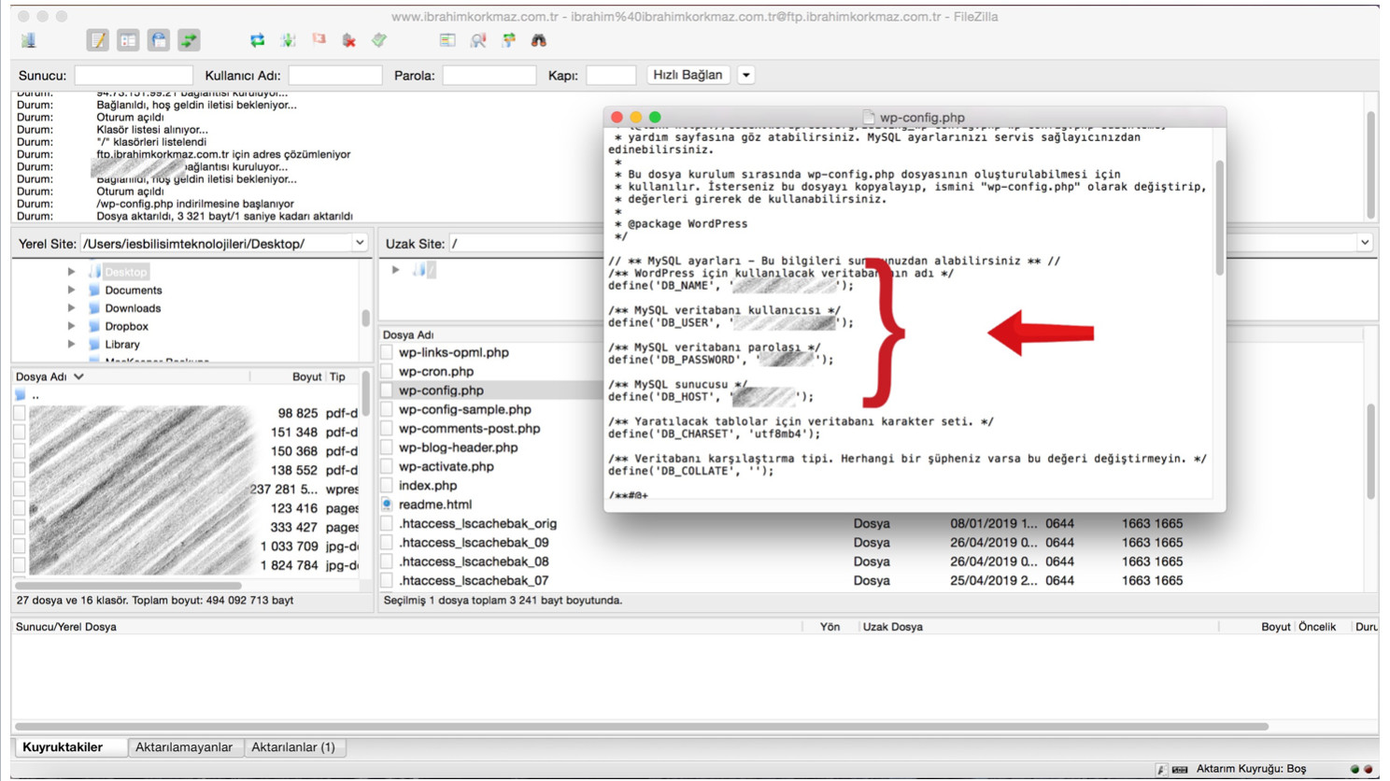Open the filename filters dialog
Viewport: 1390px width, 781px height.
[x=447, y=40]
